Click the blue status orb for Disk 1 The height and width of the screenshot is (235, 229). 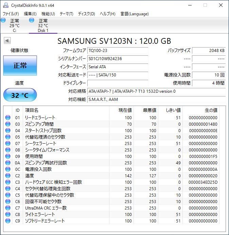[32, 20]
